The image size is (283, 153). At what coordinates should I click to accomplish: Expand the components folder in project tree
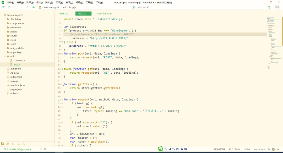click(5, 23)
